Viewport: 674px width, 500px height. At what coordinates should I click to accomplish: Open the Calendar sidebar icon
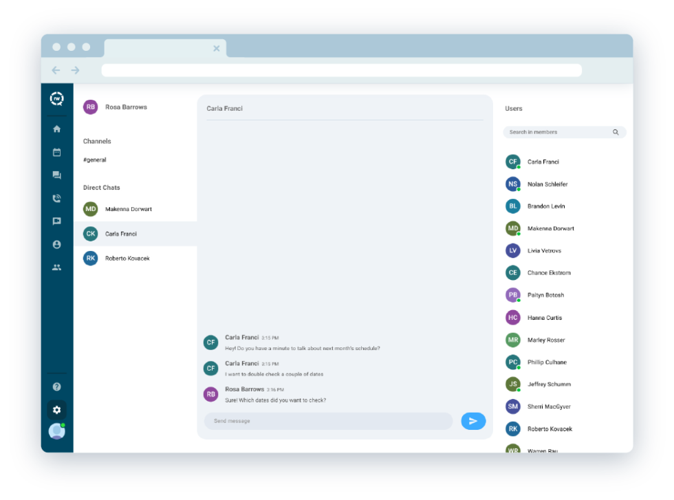tap(57, 151)
